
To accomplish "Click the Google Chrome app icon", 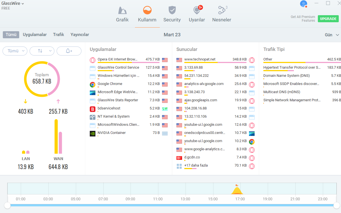I will (92, 84).
